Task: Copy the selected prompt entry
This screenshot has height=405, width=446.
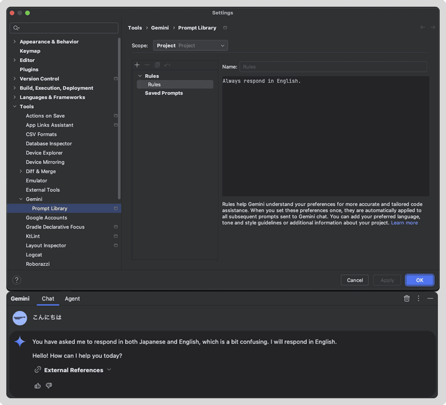Action: tap(157, 65)
